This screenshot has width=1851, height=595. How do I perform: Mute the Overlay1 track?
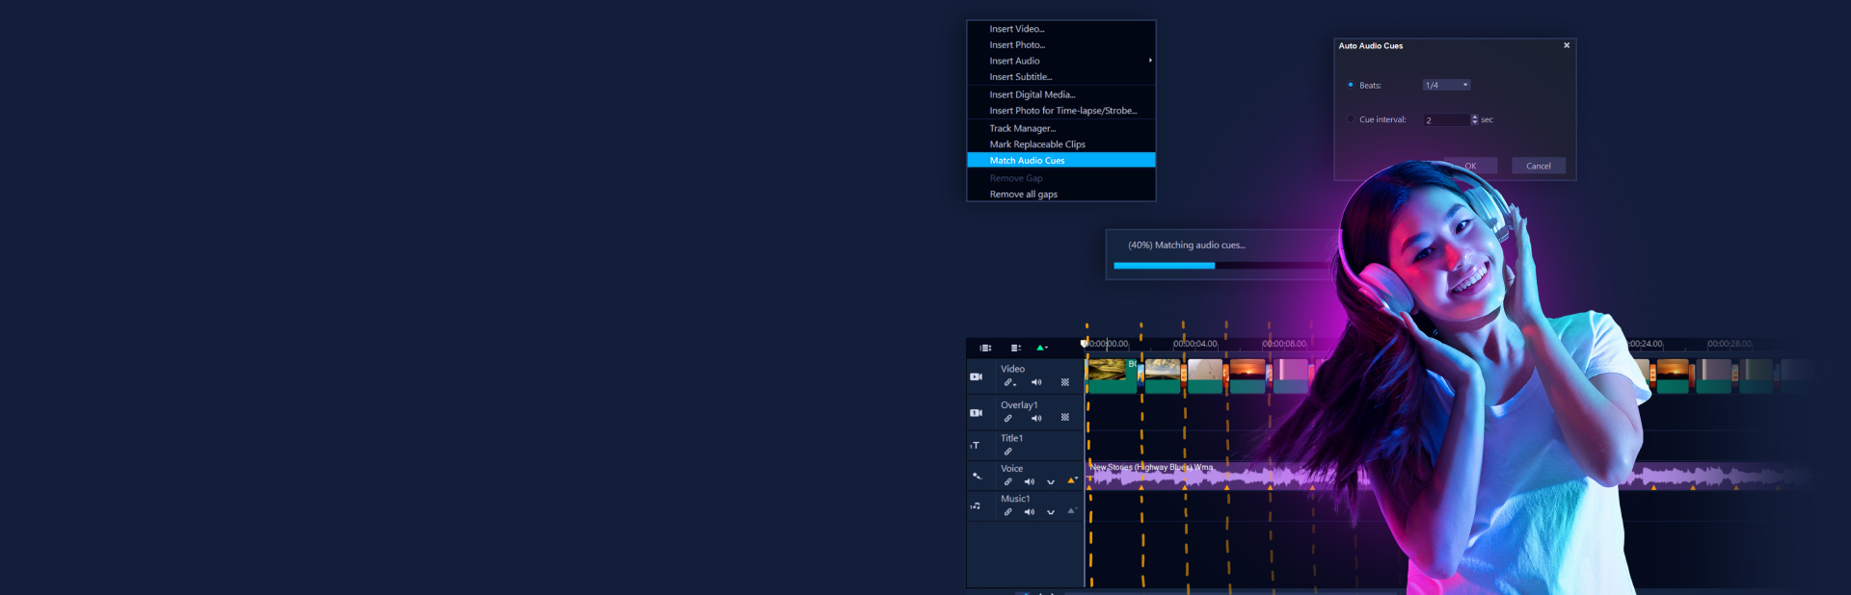1036,418
